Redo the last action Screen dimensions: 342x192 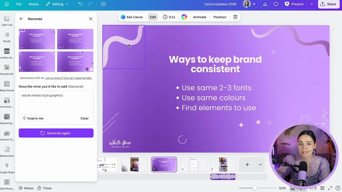pos(90,4)
